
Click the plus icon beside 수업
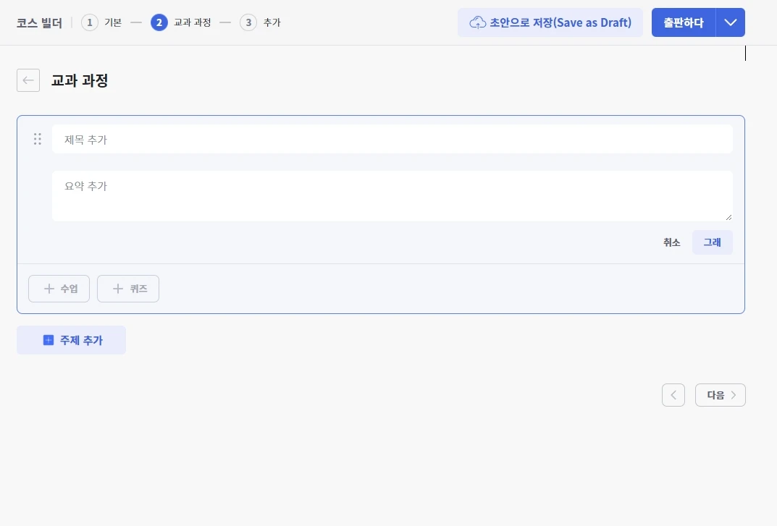pyautogui.click(x=49, y=289)
